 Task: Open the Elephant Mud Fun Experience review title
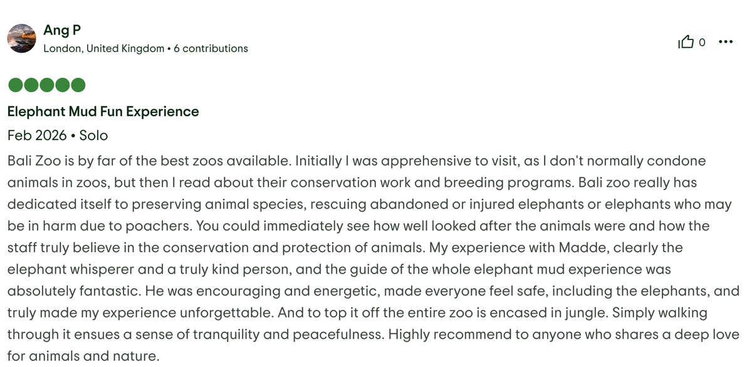coord(103,112)
